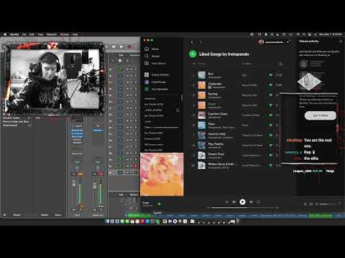This screenshot has width=345, height=258.
Task: Click the Spotify song progress bar
Action: click(x=242, y=208)
